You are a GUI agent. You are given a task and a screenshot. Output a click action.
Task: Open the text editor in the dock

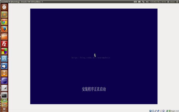[4, 88]
